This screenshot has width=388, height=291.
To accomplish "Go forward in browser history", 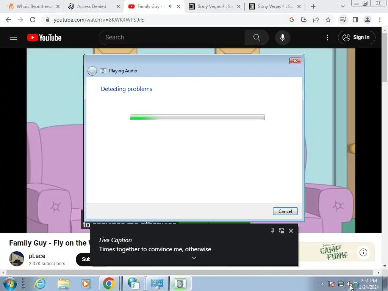I will coord(20,20).
